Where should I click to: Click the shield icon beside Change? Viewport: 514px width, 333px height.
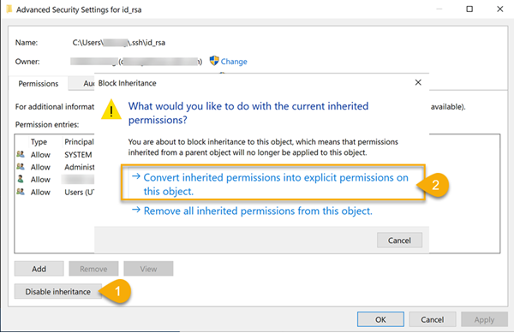[x=214, y=61]
